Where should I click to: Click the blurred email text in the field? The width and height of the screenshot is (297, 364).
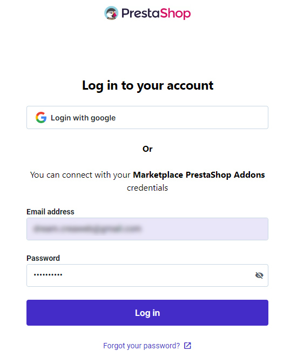point(87,229)
